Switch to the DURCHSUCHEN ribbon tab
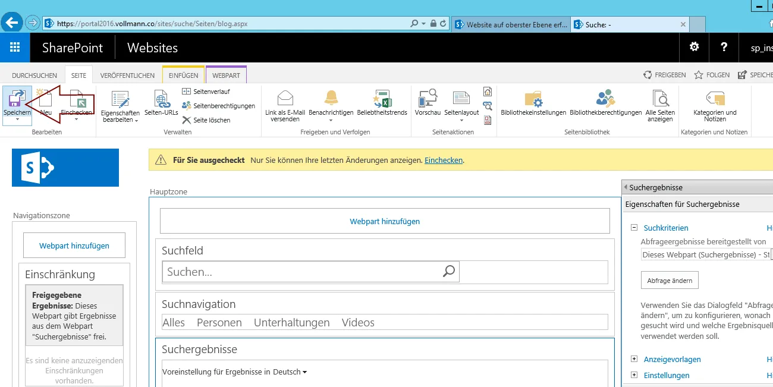The width and height of the screenshot is (773, 387). pyautogui.click(x=34, y=75)
